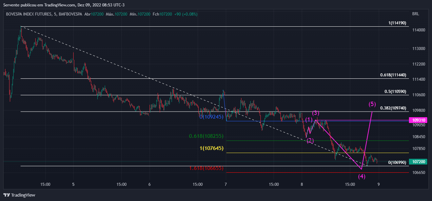This screenshot has width=432, height=201.
Task: Click date 8 on the time axis
Action: (302, 184)
